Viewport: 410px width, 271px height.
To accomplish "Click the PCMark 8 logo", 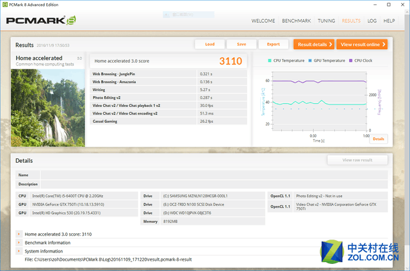I will [41, 21].
